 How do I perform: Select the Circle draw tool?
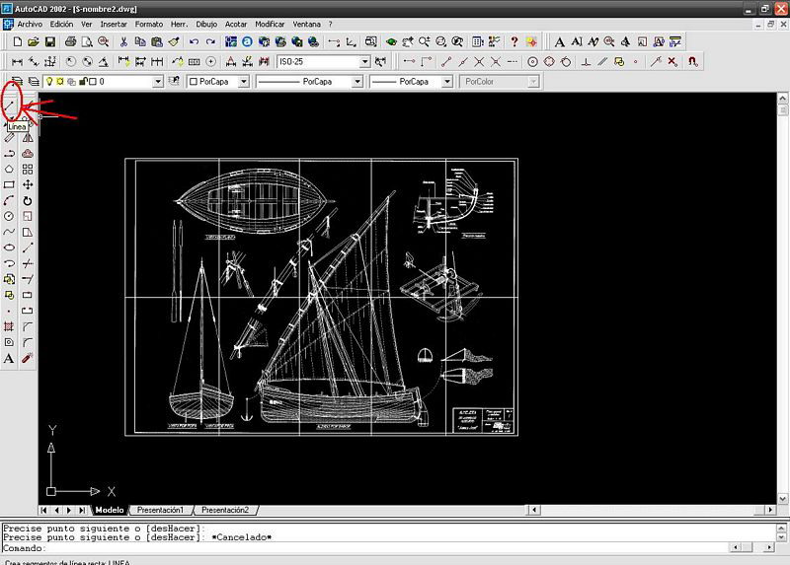point(9,216)
